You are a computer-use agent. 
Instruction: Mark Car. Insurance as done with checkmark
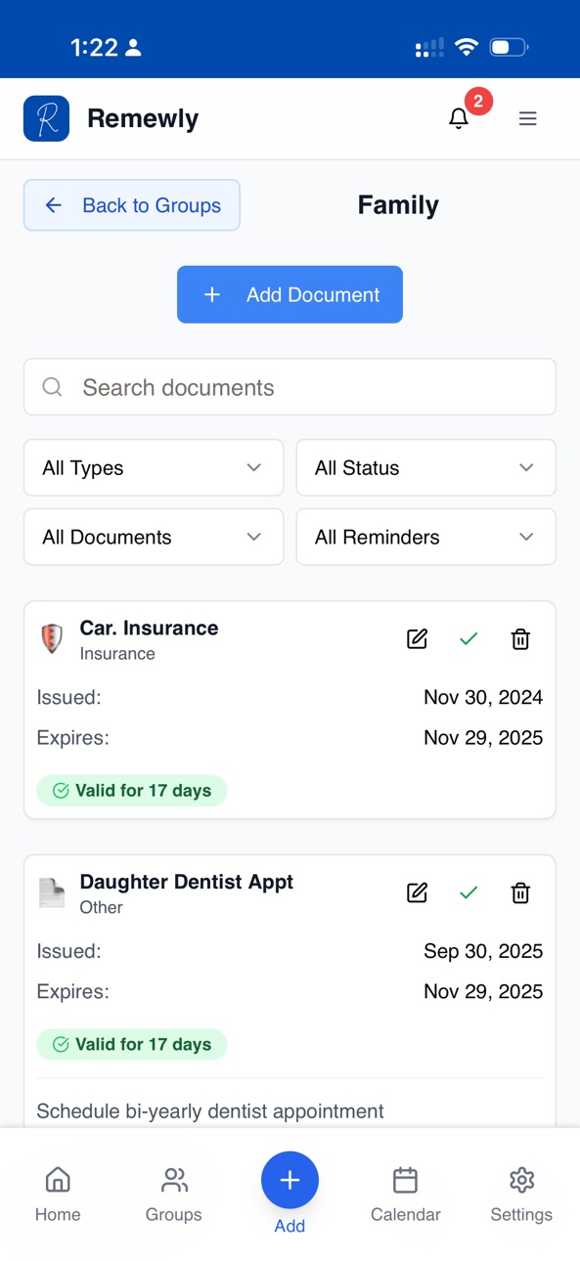[468, 639]
